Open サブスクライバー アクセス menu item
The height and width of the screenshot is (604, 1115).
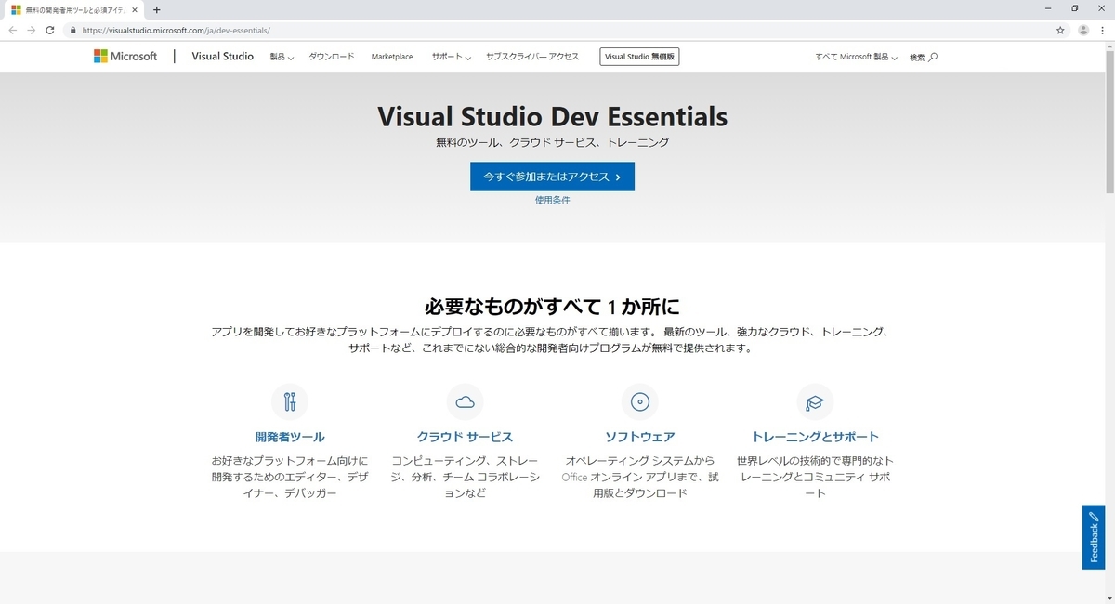[x=532, y=57]
